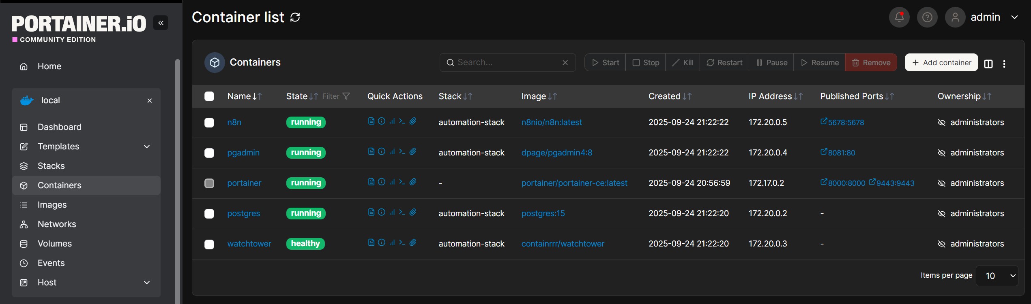Expand the Templates submenu chevron
Viewport: 1031px width, 304px height.
pyautogui.click(x=147, y=147)
